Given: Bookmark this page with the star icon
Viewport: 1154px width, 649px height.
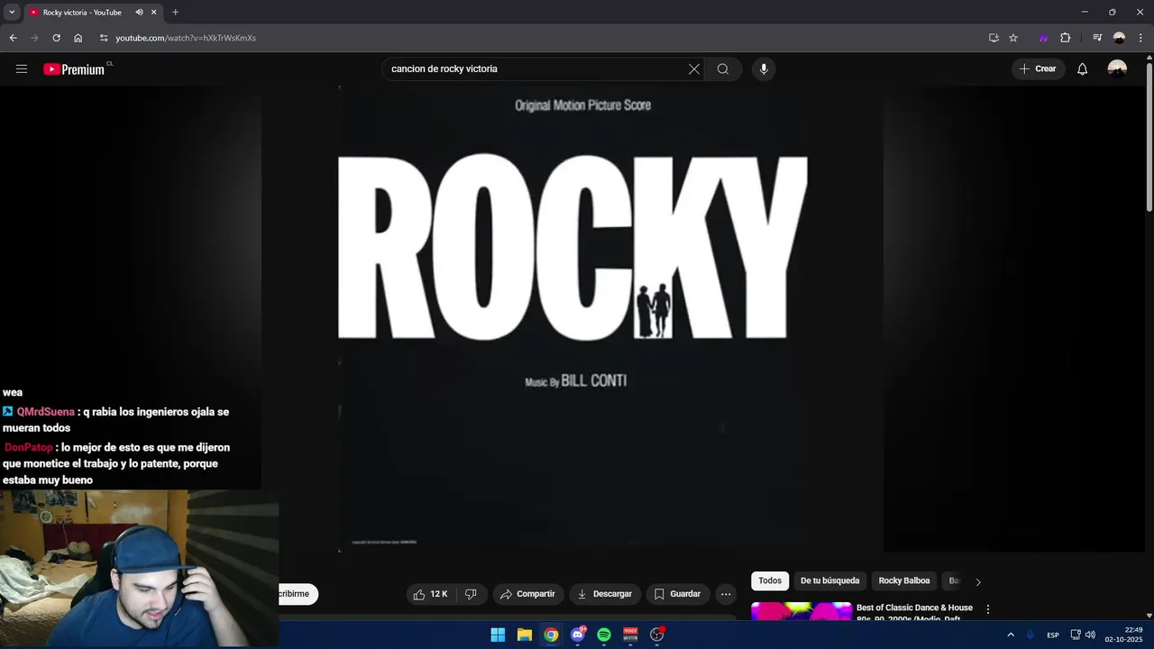Looking at the screenshot, I should coord(1013,38).
